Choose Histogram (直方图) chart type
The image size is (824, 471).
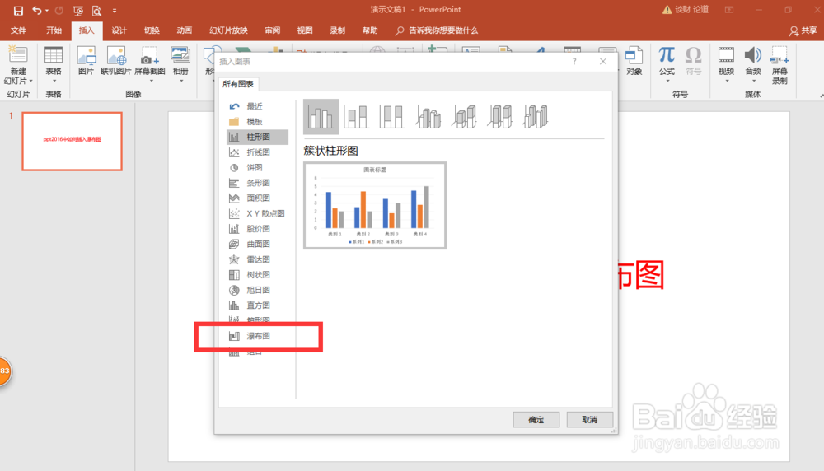tap(257, 305)
